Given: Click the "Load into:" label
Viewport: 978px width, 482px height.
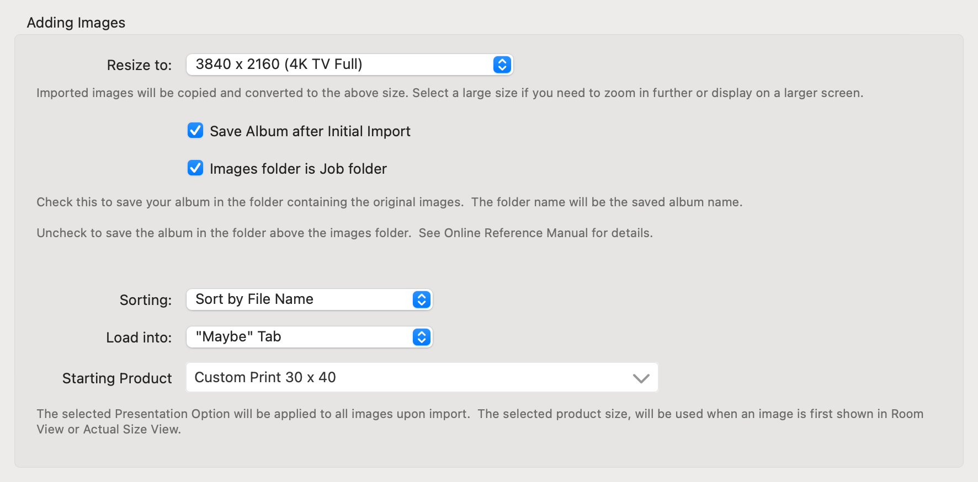Looking at the screenshot, I should 139,338.
